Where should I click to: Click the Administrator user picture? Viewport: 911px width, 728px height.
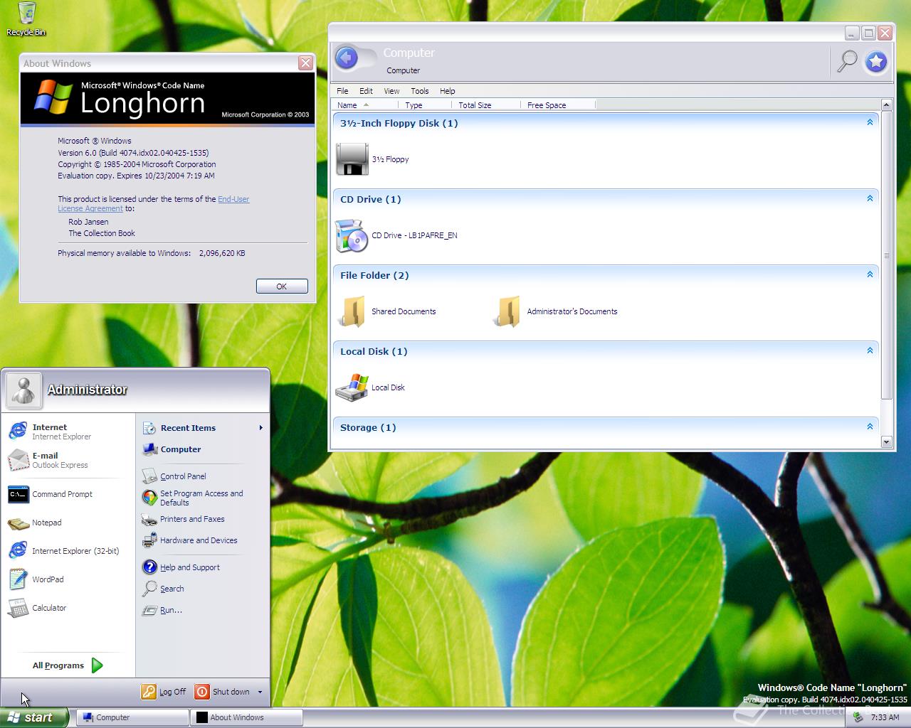point(23,390)
